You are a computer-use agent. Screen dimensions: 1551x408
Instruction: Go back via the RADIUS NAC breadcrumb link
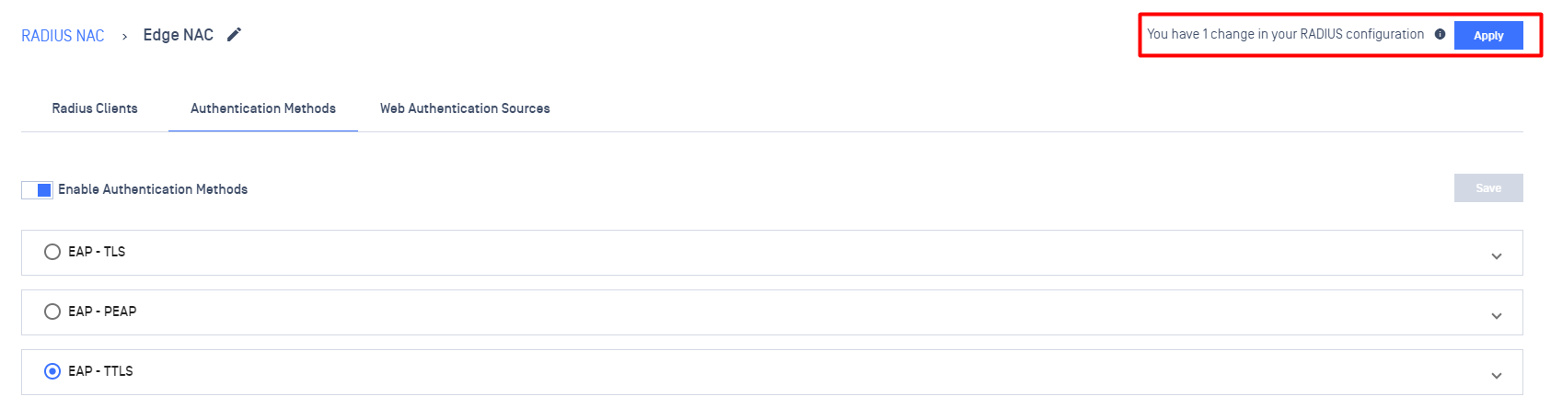click(63, 36)
